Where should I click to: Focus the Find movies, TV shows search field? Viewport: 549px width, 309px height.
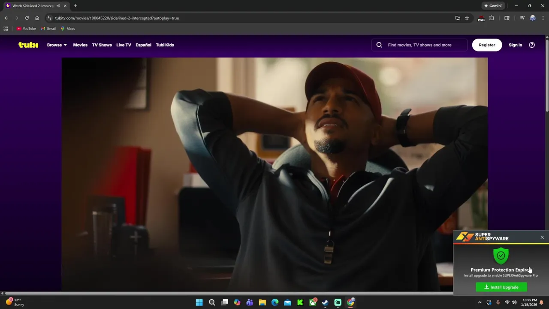pos(419,45)
